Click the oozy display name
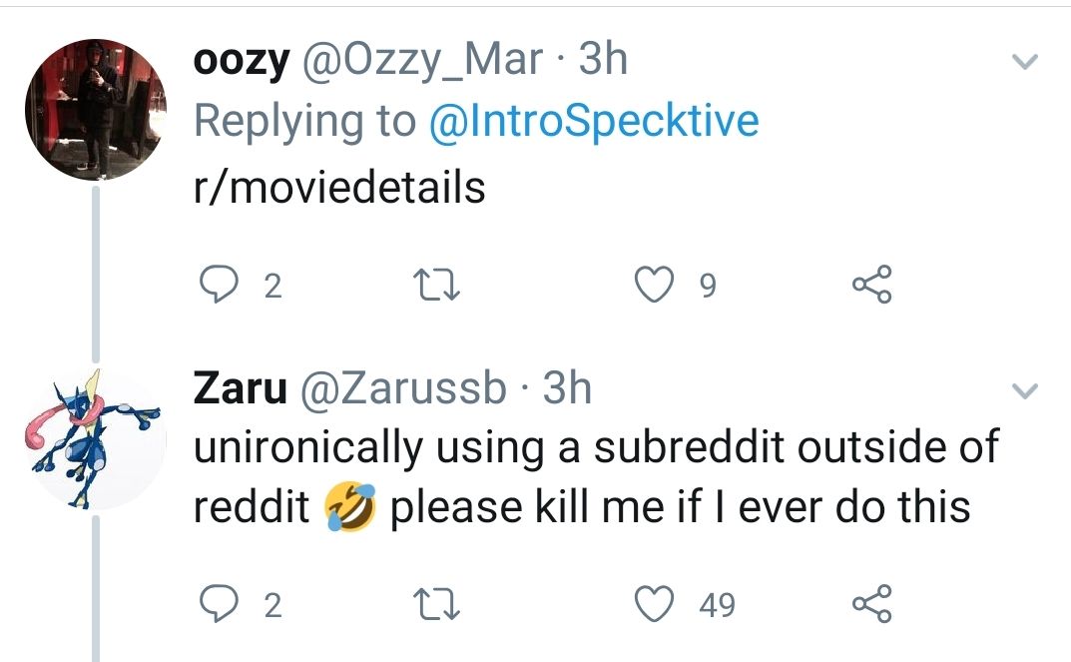This screenshot has width=1071, height=662. point(241,61)
